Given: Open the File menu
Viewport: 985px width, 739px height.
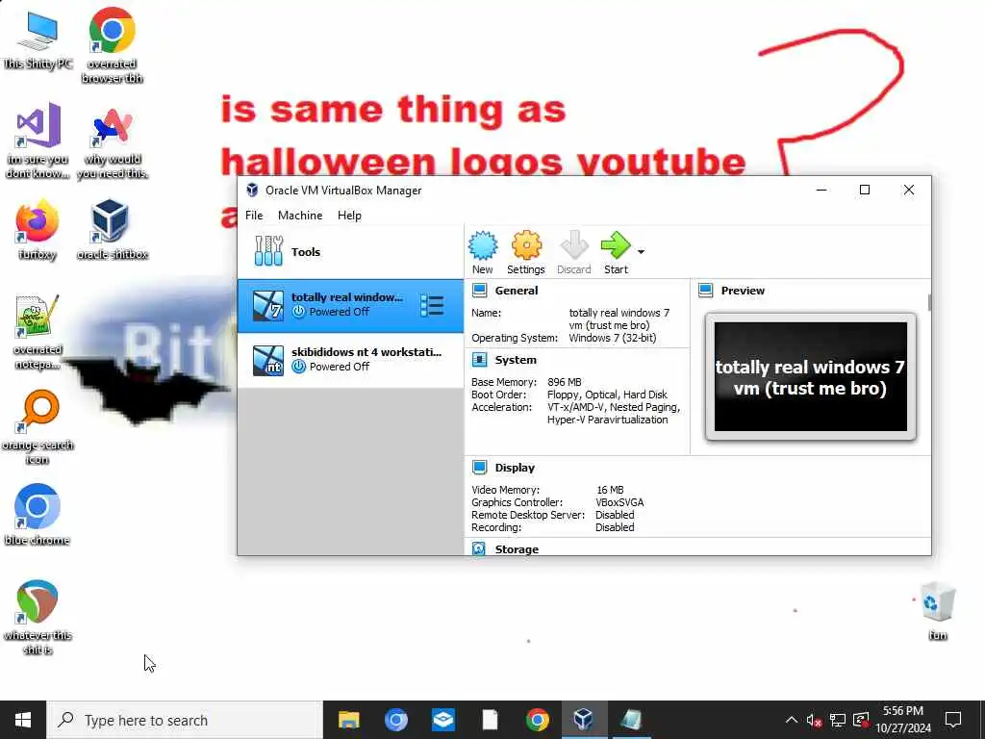Looking at the screenshot, I should coord(254,216).
